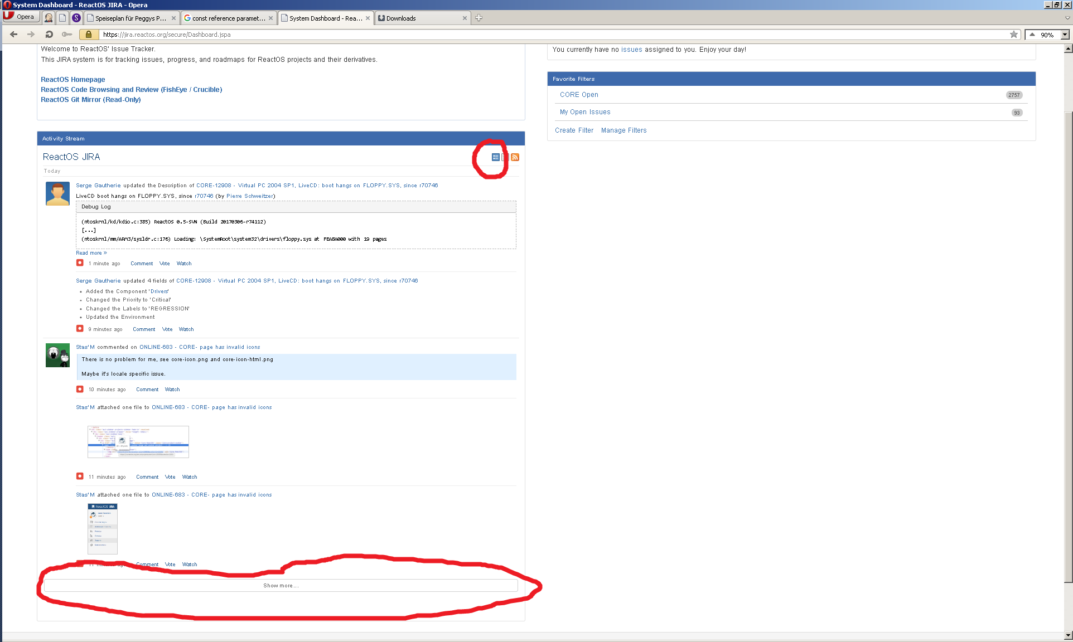This screenshot has height=642, width=1073.
Task: Expand the 'Read more »' link
Action: pyautogui.click(x=91, y=253)
